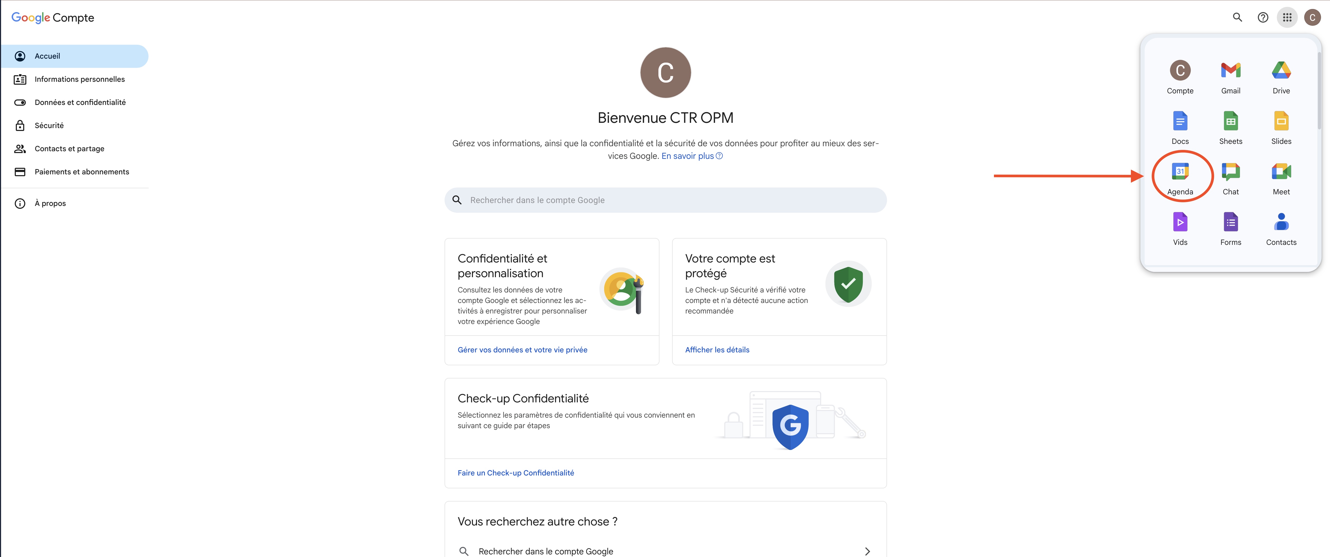Click the help question mark icon

tap(1263, 17)
